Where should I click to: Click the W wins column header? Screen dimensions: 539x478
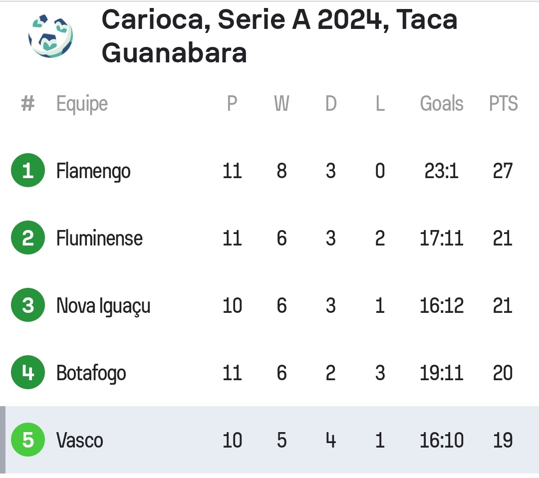(281, 104)
